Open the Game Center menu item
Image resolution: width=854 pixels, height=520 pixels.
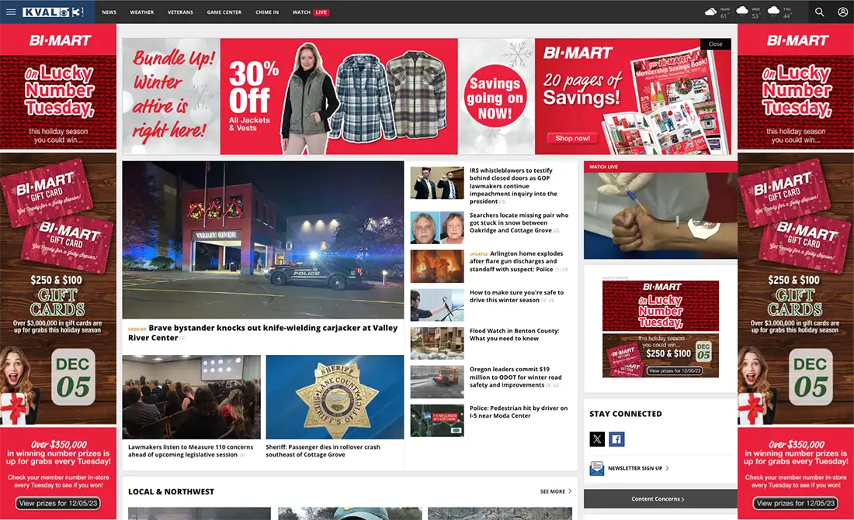[x=224, y=12]
